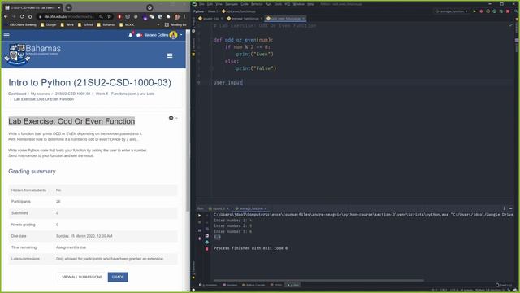Close the odd_even_function.py editor tab
520x293 pixels.
pyautogui.click(x=303, y=18)
